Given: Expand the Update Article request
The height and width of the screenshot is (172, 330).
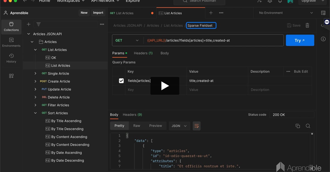Looking at the screenshot, I should [x=35, y=89].
